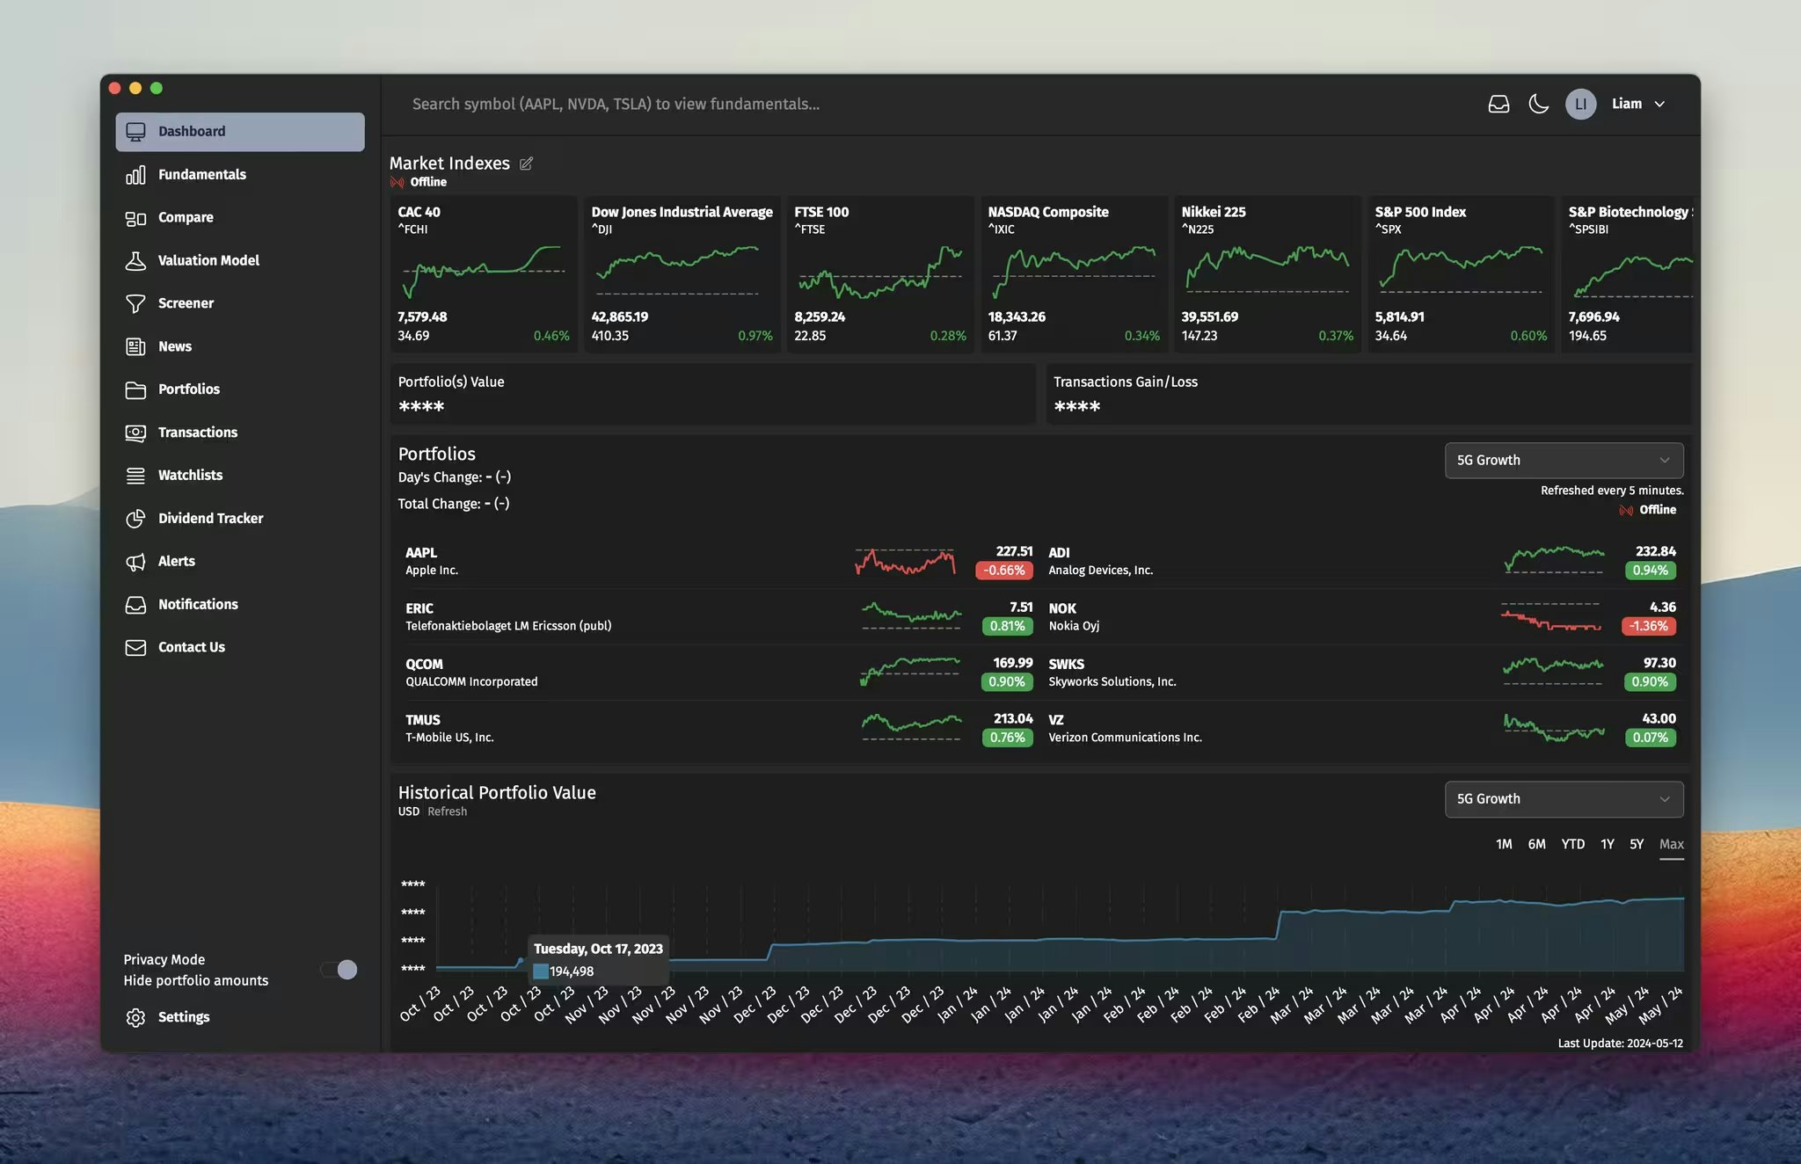Expand the Liam account menu chevron
1801x1164 pixels.
(1659, 104)
